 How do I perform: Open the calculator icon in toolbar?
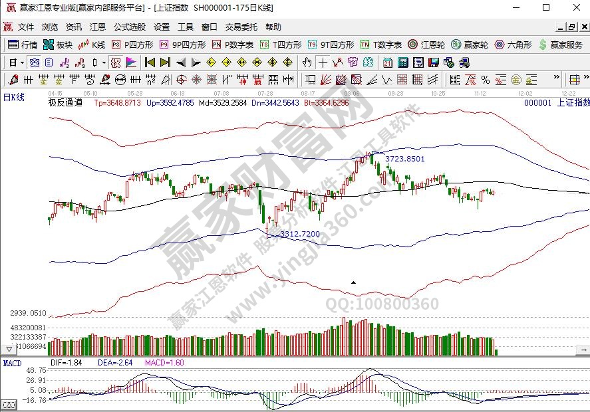(402, 62)
